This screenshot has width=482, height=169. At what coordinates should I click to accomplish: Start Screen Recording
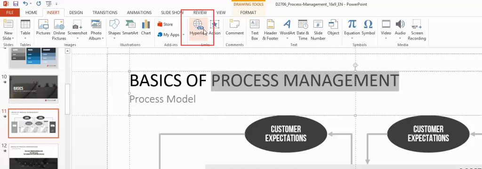(x=417, y=30)
